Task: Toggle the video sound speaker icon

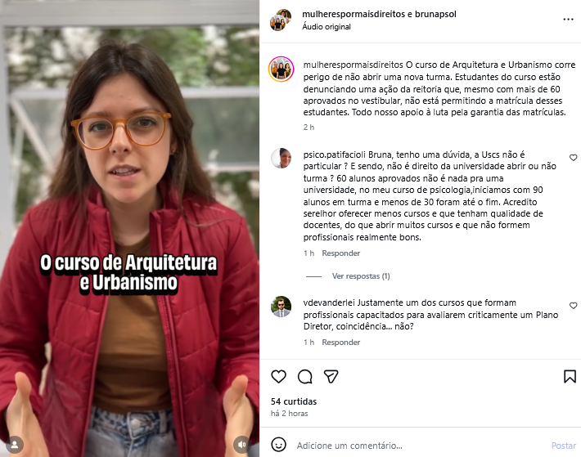Action: tap(241, 445)
